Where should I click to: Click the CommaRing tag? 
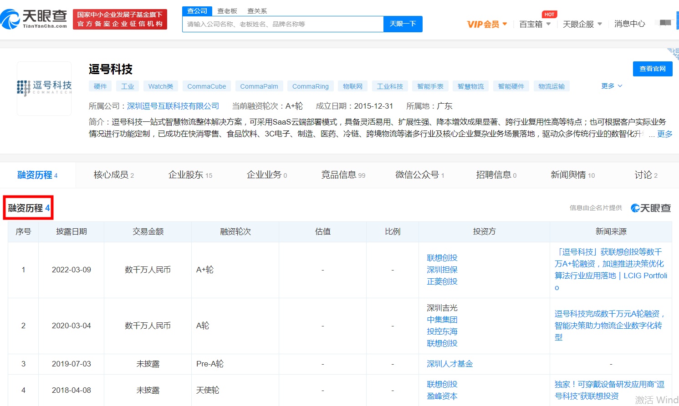(311, 86)
